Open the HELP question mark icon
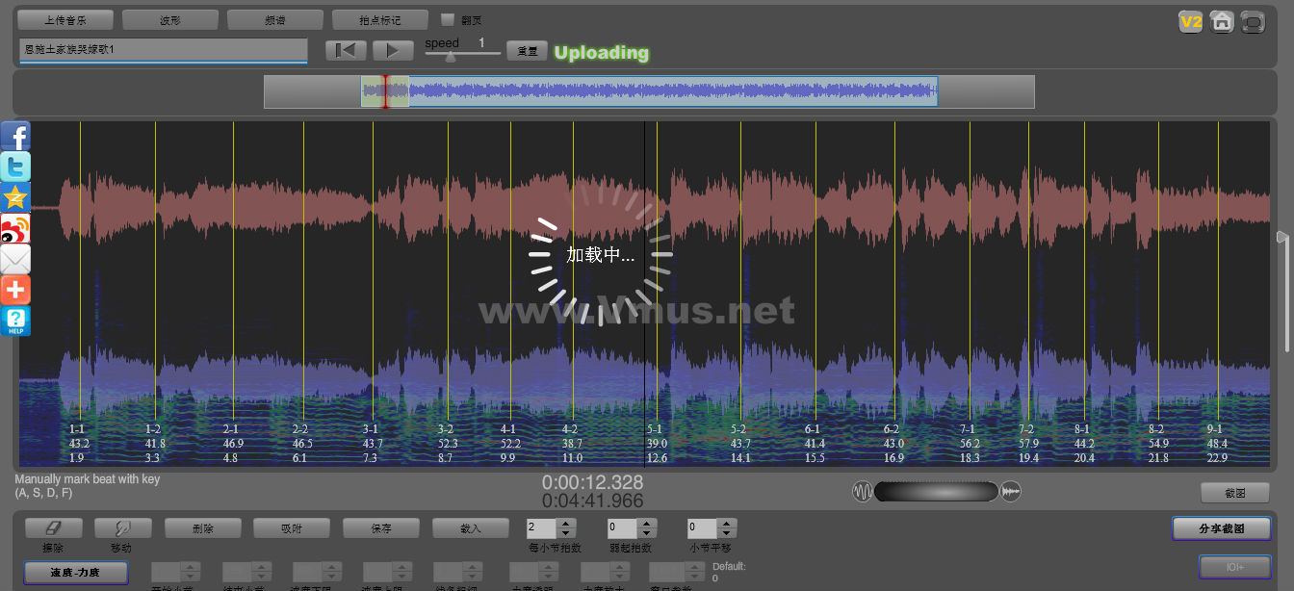 coord(15,321)
